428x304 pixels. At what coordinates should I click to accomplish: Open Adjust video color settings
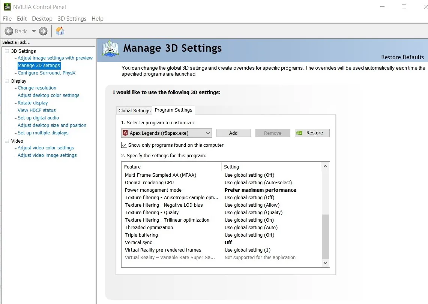click(46, 148)
